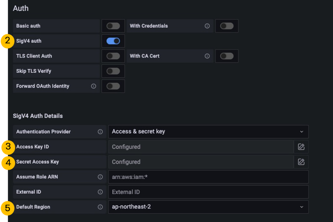Open the Default Region dropdown
Screen dimensions: 333x222
208,207
